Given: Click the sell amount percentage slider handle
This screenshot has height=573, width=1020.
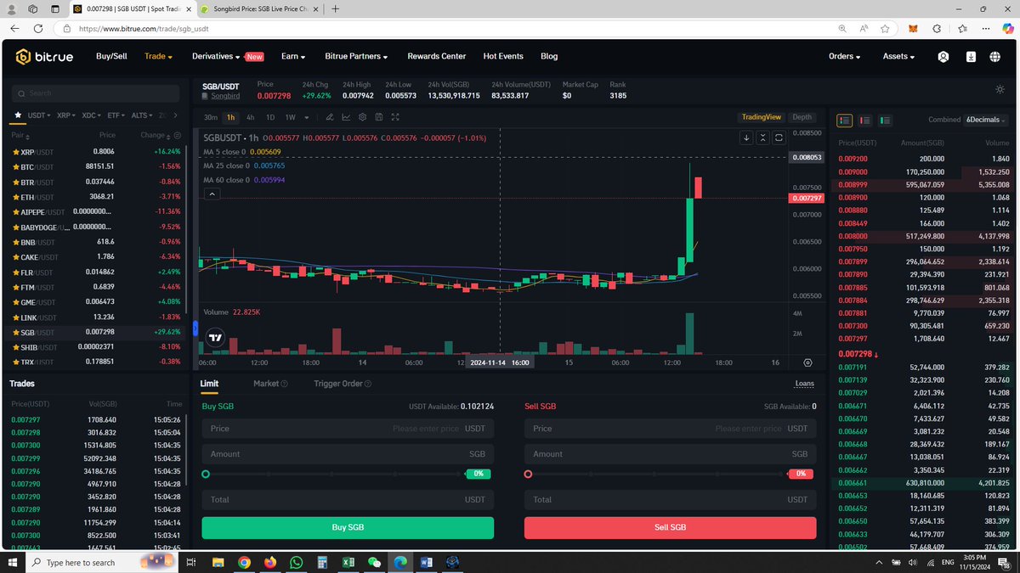Looking at the screenshot, I should (x=529, y=475).
